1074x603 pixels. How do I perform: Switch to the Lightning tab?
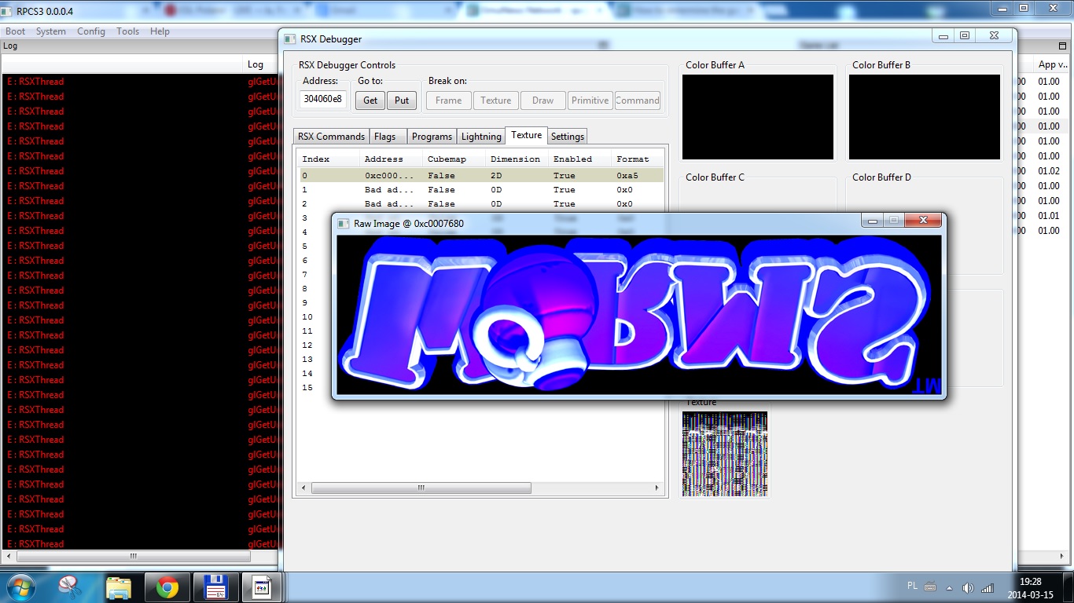point(481,137)
